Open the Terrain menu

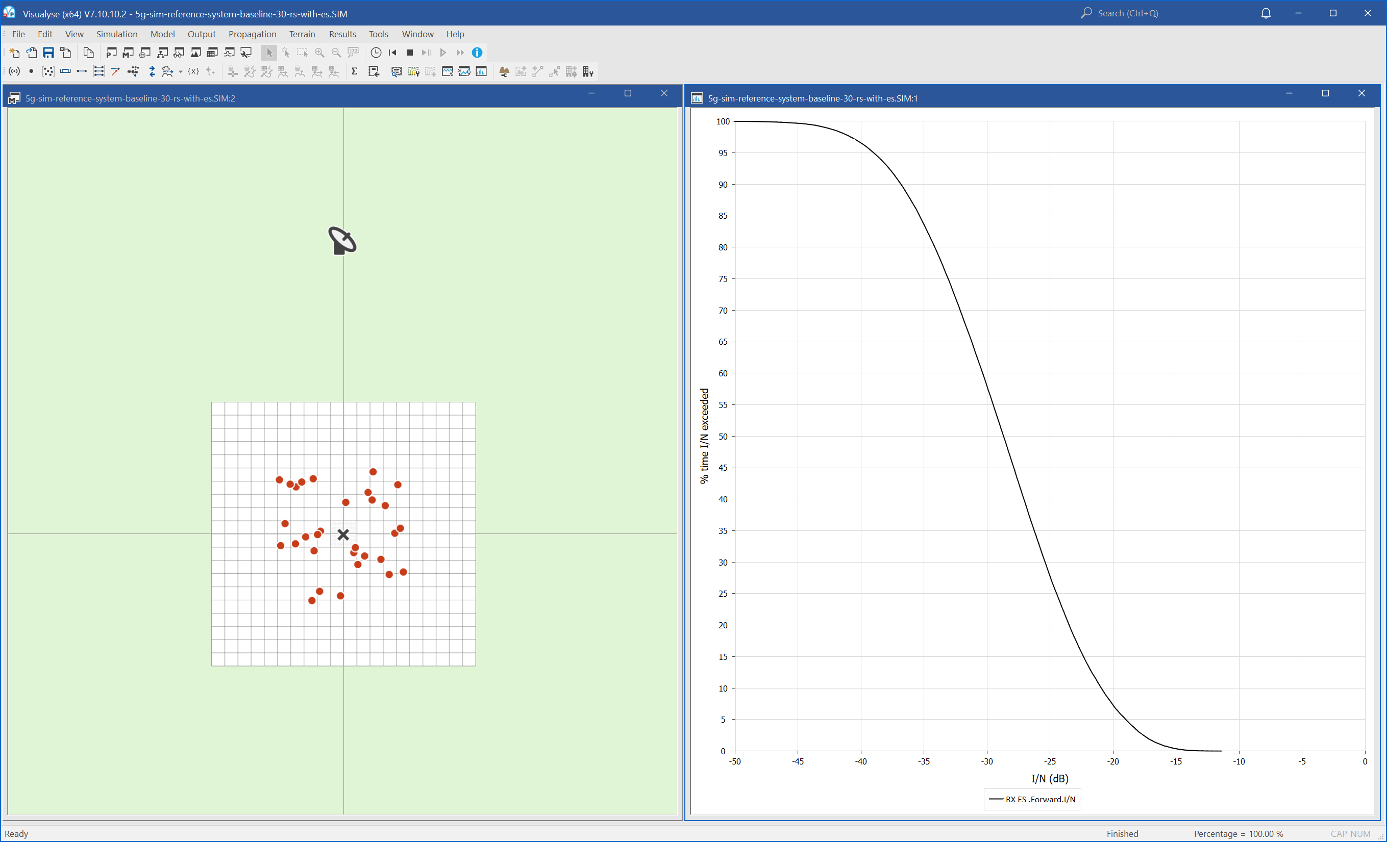pos(302,34)
